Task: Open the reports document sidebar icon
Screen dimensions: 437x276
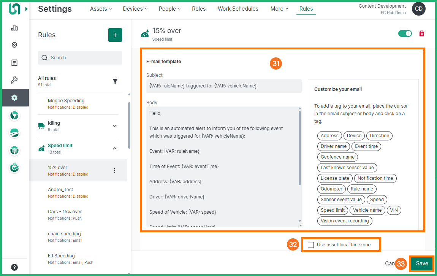Action: click(14, 63)
